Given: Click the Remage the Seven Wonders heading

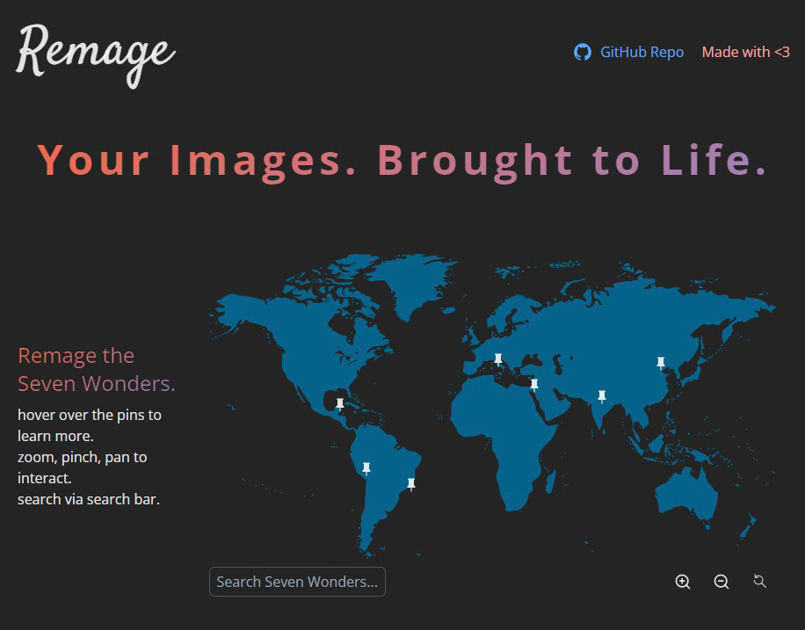Looking at the screenshot, I should [97, 369].
